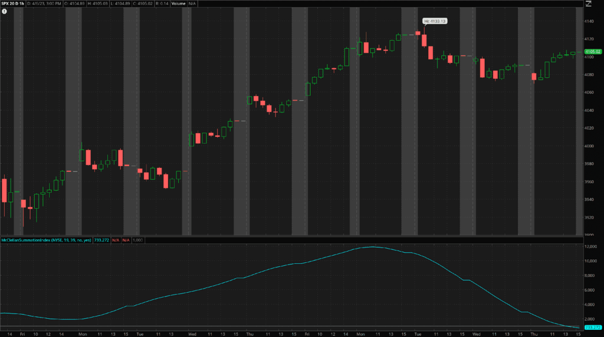Image resolution: width=604 pixels, height=337 pixels.
Task: Click the 3940 price axis label
Action: [x=589, y=200]
